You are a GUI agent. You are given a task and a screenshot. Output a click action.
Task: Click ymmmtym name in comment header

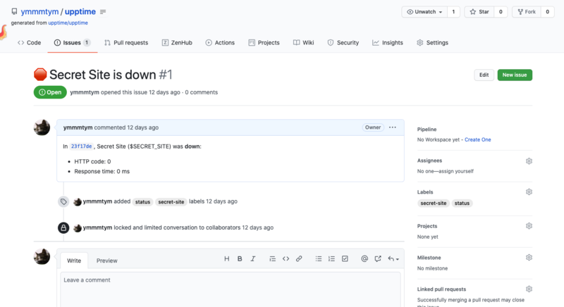[78, 127]
